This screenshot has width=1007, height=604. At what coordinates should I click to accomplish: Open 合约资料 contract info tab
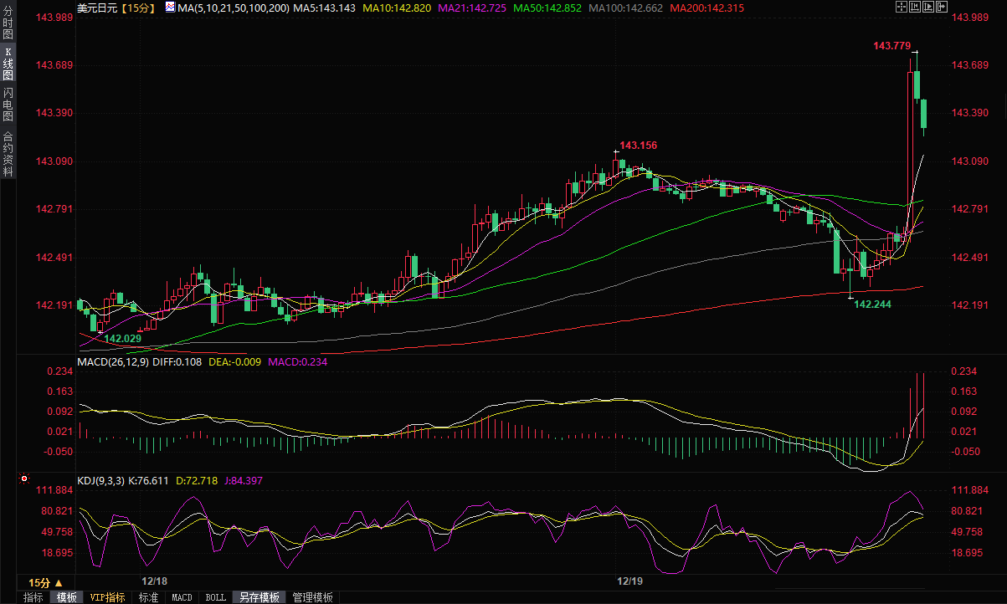(8, 154)
